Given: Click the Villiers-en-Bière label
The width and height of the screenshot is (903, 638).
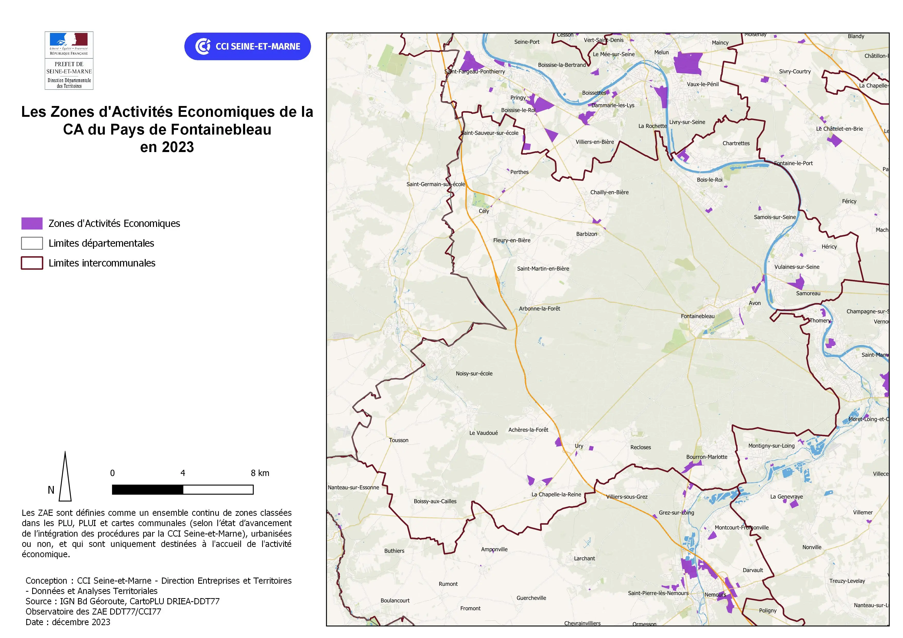Looking at the screenshot, I should [595, 142].
